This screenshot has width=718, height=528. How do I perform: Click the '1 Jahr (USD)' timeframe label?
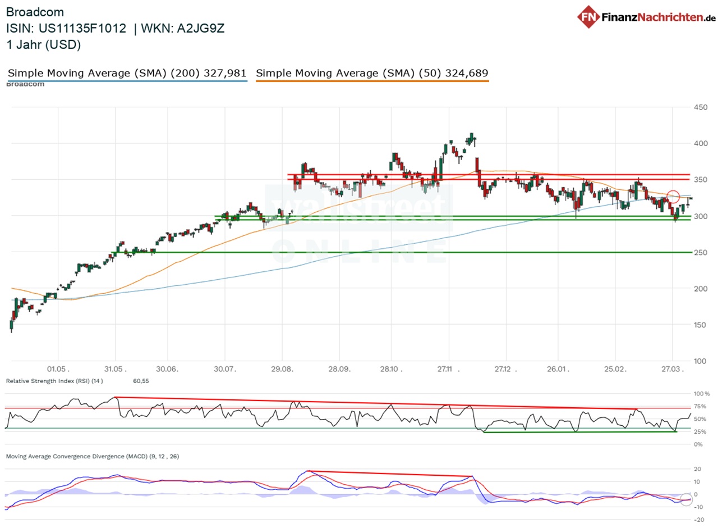[x=44, y=45]
